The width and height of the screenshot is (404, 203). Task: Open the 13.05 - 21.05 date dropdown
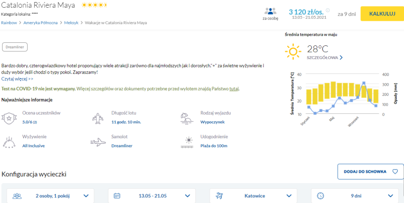tap(152, 196)
